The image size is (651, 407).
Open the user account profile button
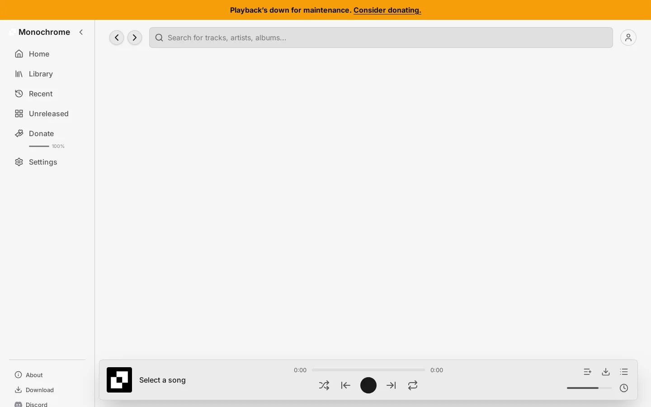pyautogui.click(x=628, y=38)
